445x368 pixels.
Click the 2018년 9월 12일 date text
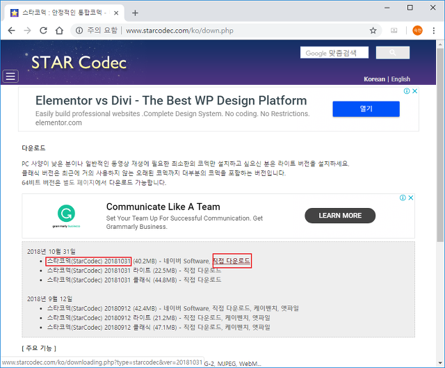tap(49, 298)
